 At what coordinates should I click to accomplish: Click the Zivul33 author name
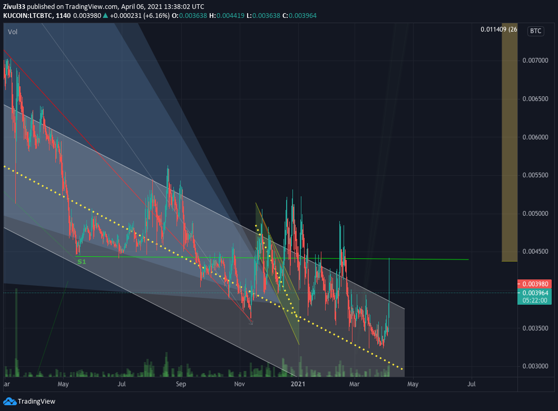coord(14,7)
